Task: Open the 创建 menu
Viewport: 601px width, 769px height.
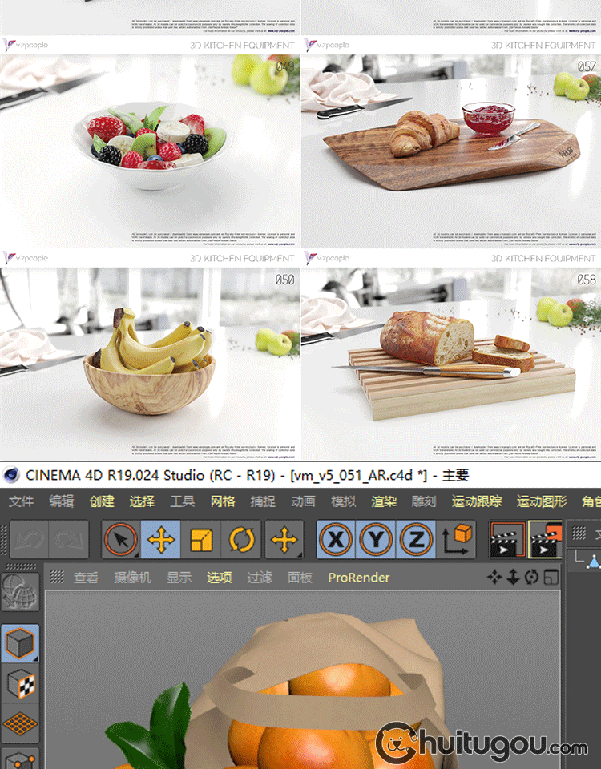Action: 102,501
